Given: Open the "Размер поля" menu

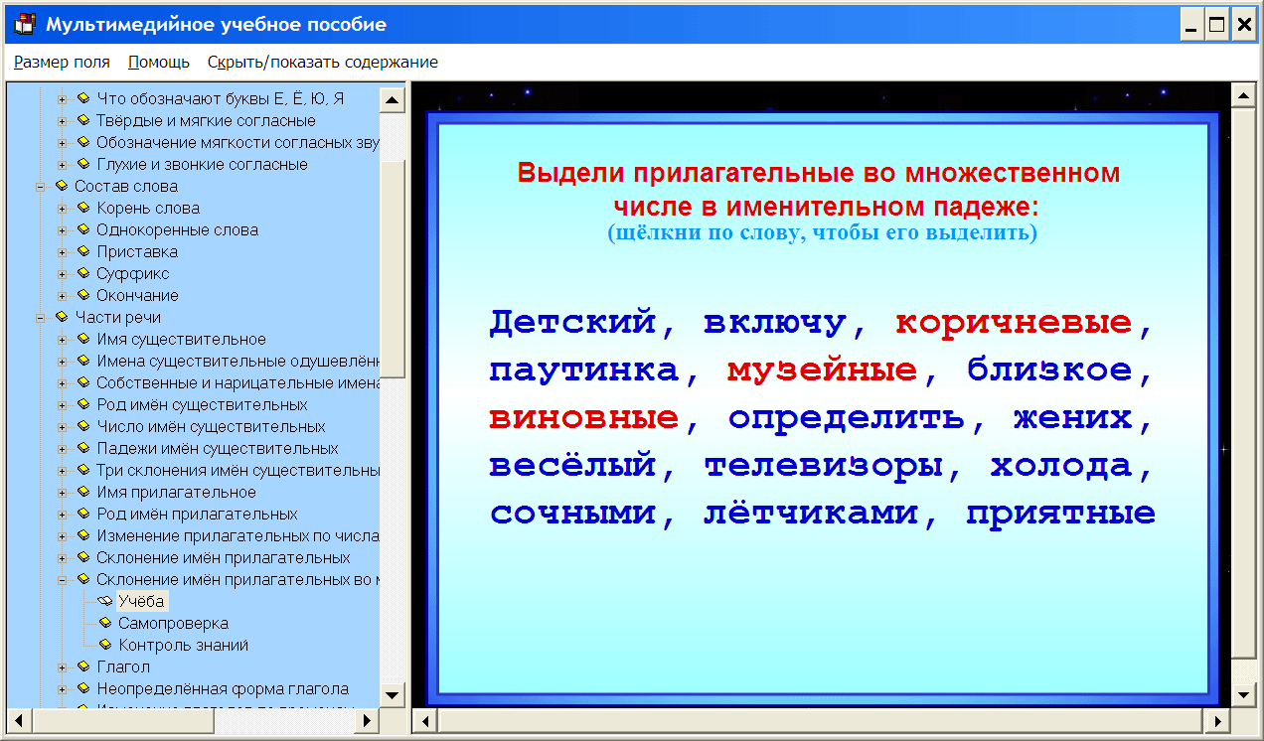Looking at the screenshot, I should tap(62, 61).
